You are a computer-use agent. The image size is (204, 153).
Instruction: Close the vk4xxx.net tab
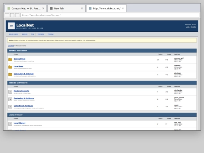pyautogui.click(x=123, y=8)
